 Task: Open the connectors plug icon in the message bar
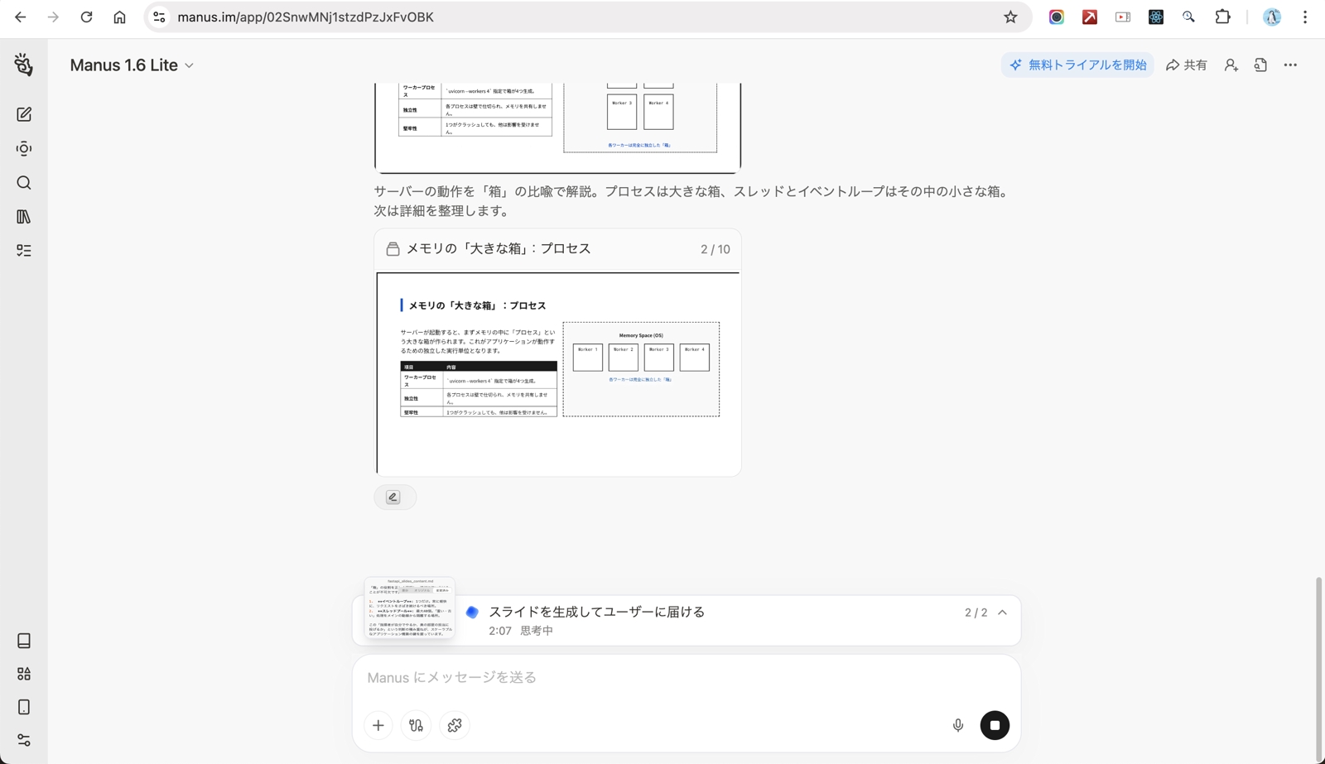416,725
